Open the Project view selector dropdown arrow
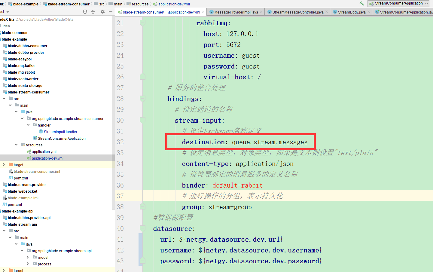 click(8, 12)
